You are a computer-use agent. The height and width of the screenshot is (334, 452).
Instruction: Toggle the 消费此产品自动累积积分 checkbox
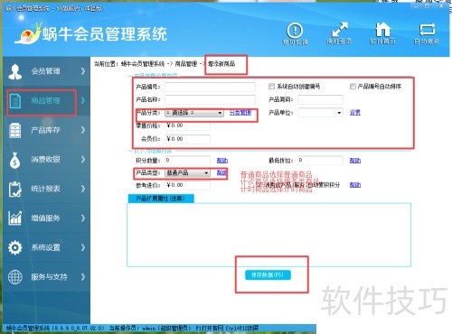point(259,185)
